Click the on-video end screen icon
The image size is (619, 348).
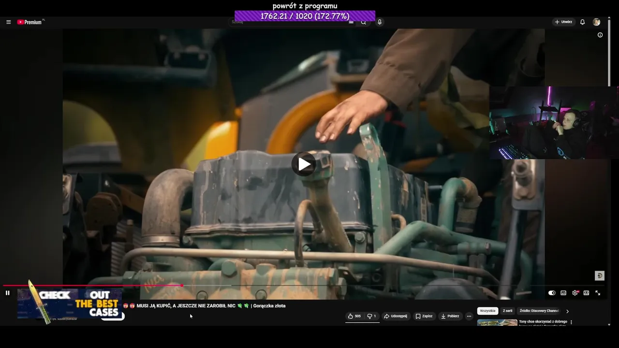click(x=600, y=275)
